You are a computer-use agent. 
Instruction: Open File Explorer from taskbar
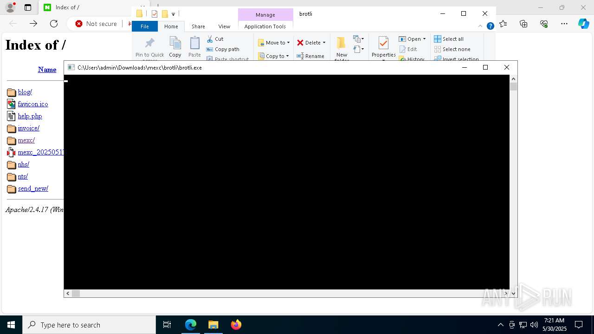tap(213, 325)
